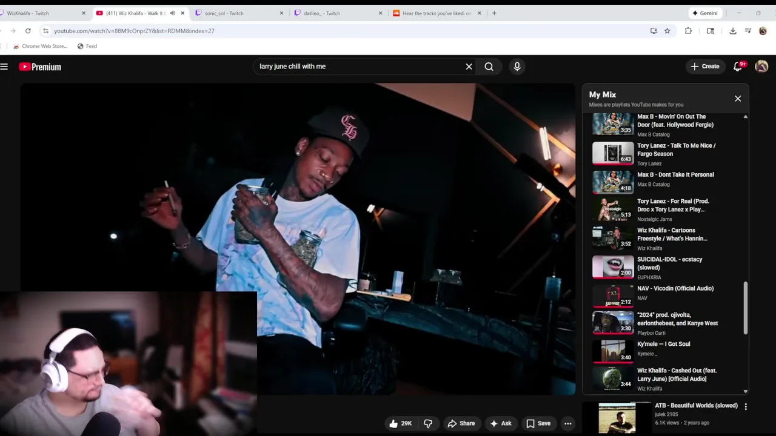Click the NAV Vicodin thumbnail (2:12)
This screenshot has height=436, width=776.
[612, 296]
